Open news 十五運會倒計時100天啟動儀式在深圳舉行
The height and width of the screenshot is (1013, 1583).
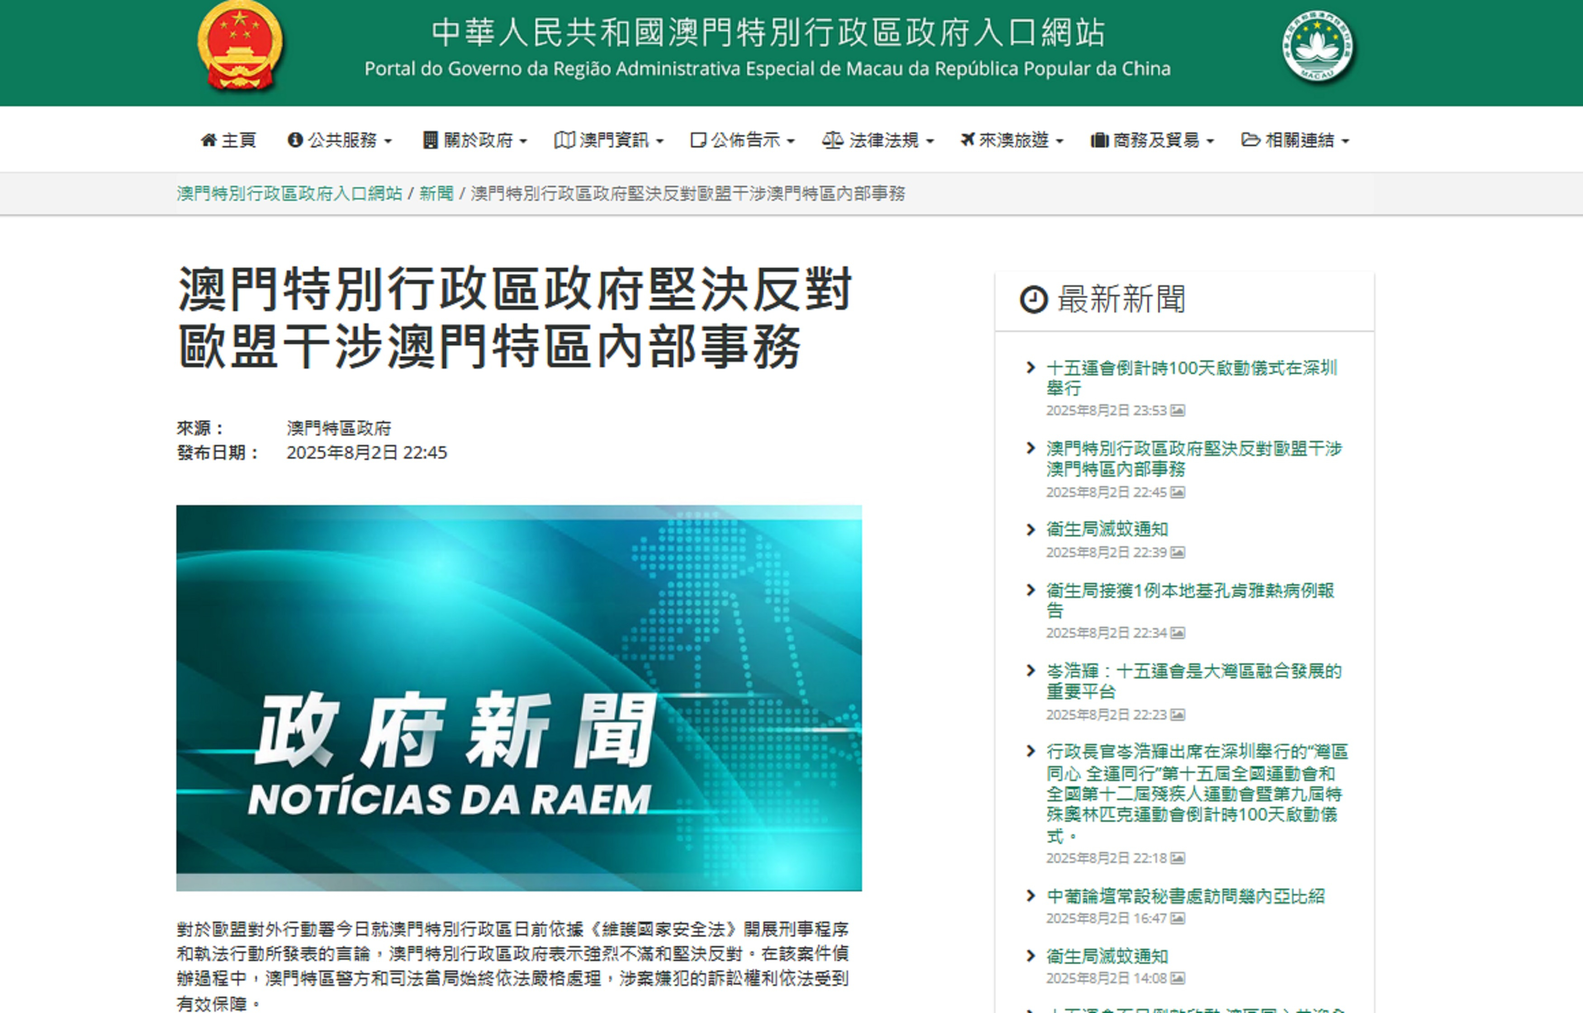pos(1191,378)
